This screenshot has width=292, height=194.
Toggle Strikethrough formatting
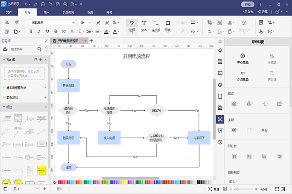click(x=55, y=32)
